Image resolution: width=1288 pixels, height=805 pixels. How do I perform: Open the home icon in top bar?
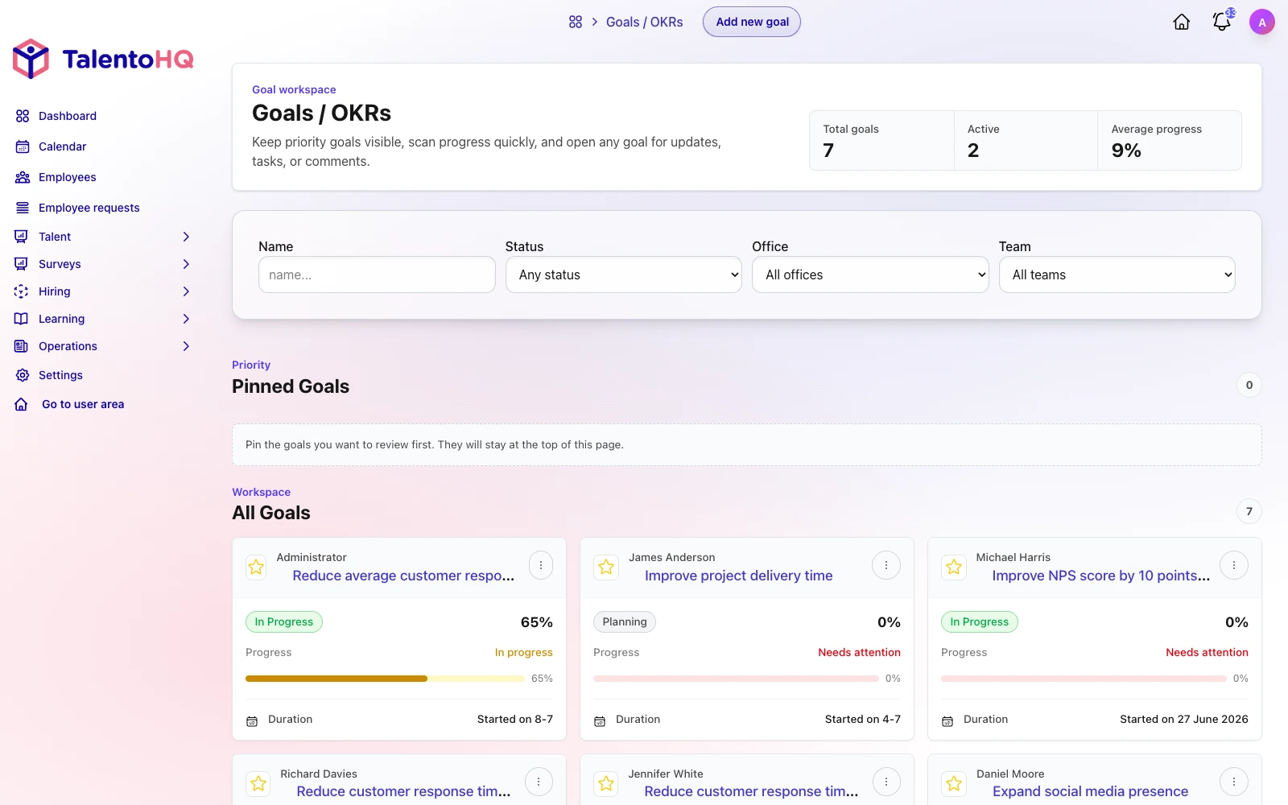[1182, 22]
